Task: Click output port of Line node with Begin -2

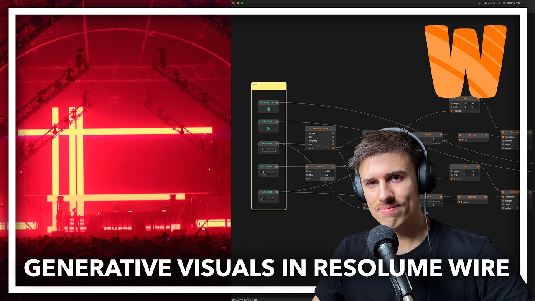Action: point(478,99)
